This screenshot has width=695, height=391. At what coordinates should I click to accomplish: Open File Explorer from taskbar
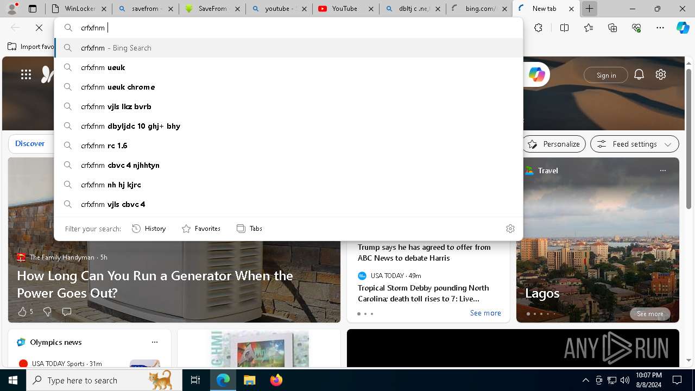249,380
